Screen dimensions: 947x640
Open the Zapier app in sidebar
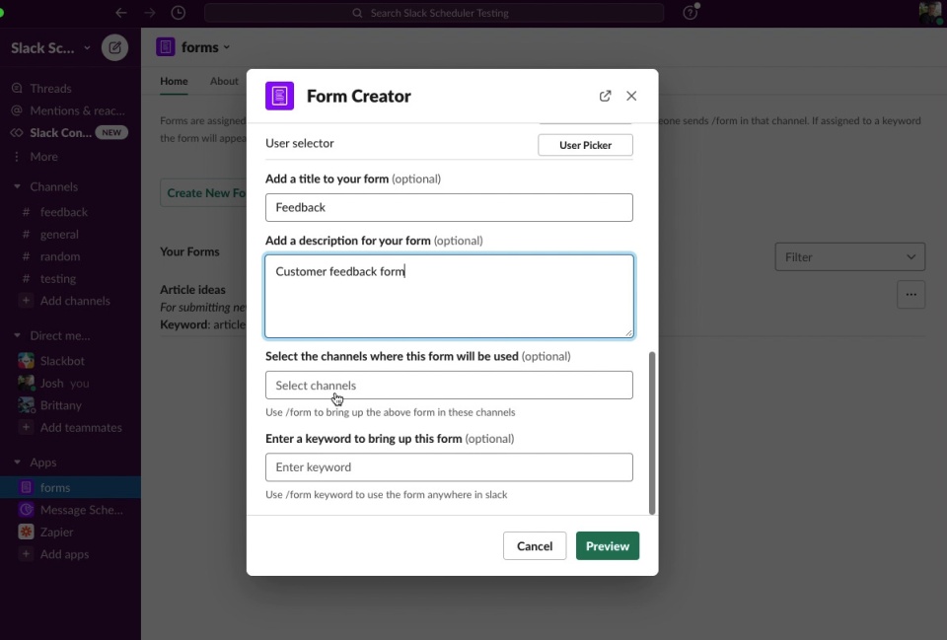[x=56, y=532]
